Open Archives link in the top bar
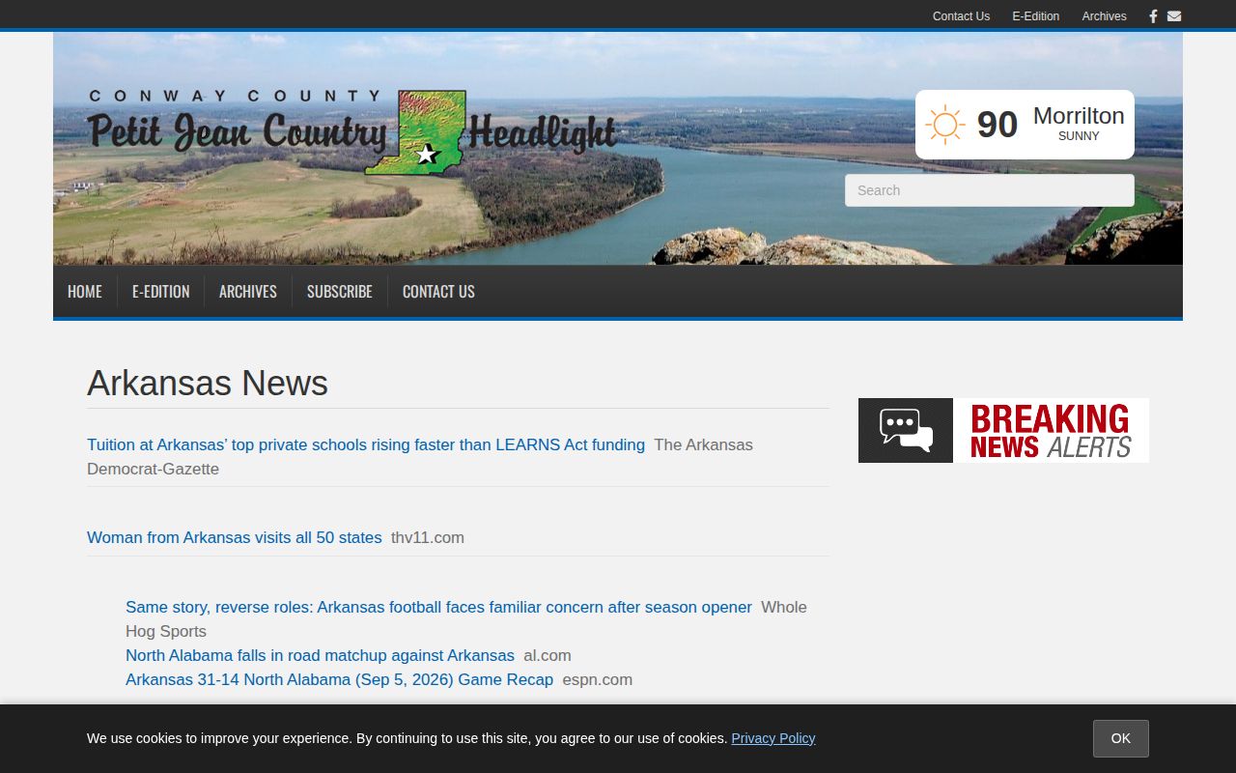 coord(1104,15)
